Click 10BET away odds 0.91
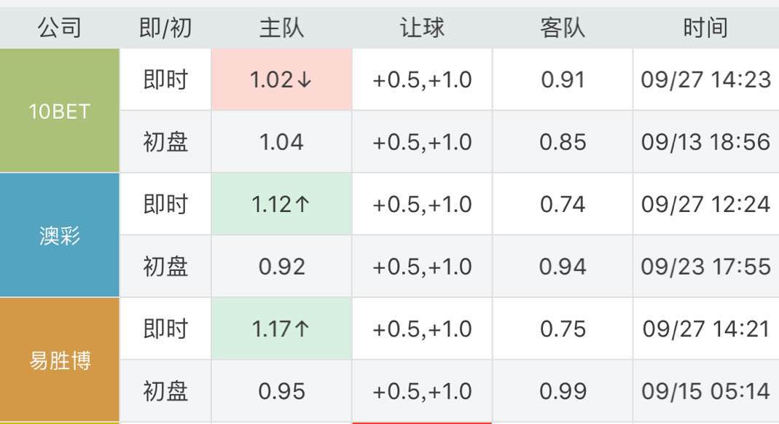Viewport: 779px width, 424px height. pyautogui.click(x=563, y=80)
